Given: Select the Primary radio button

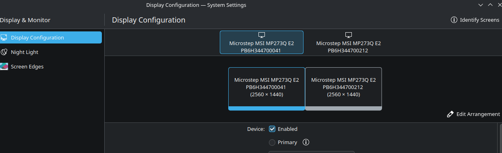Looking at the screenshot, I should [x=272, y=143].
